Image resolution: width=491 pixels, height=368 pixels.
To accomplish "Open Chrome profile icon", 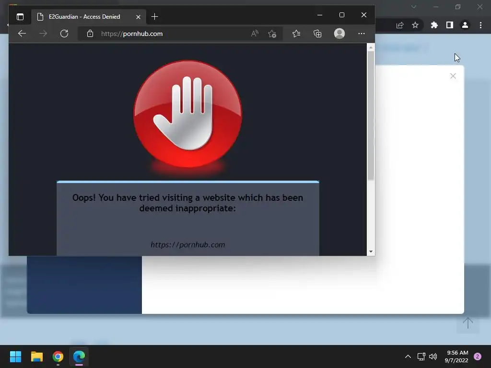I will click(x=465, y=25).
